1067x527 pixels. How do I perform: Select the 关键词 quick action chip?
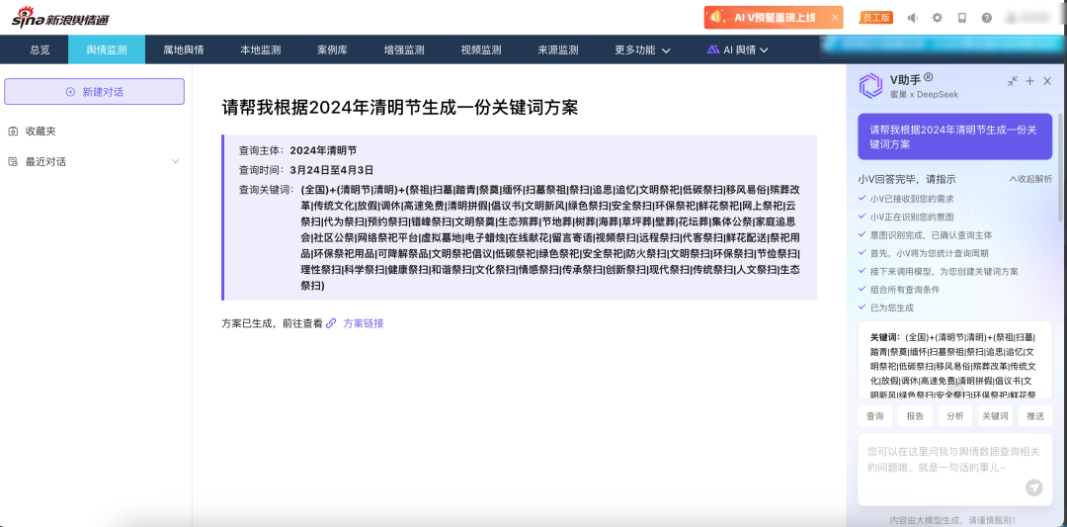tap(995, 416)
